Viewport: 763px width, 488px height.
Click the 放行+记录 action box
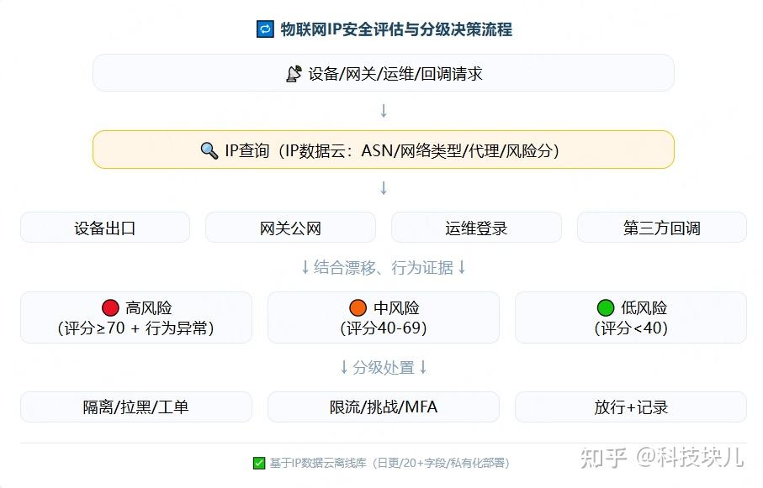tap(631, 407)
